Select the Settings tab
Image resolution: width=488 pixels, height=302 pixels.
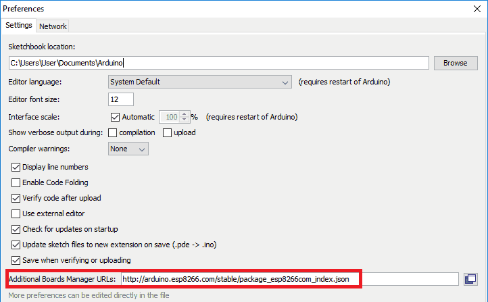click(19, 25)
